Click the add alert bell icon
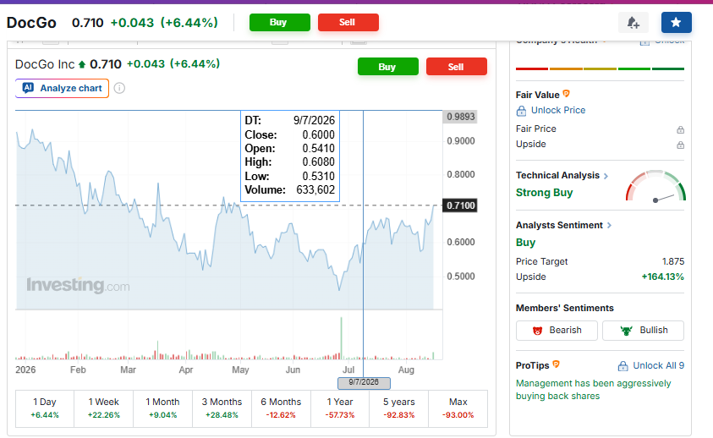The height and width of the screenshot is (438, 713). point(633,22)
